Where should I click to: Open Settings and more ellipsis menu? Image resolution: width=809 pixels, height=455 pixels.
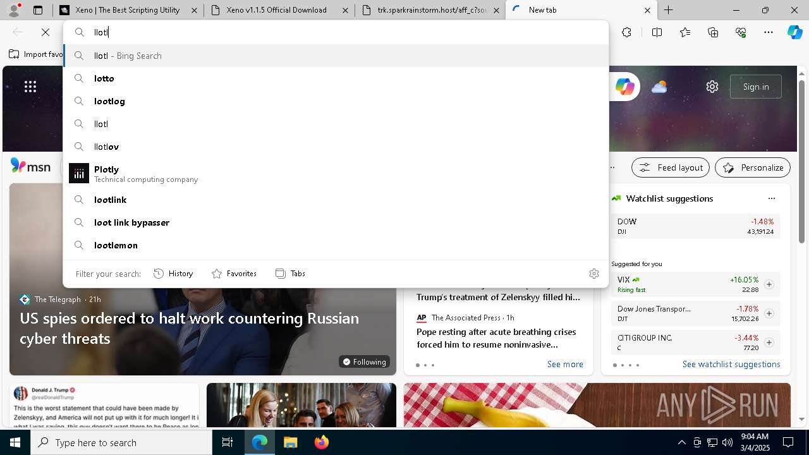click(x=769, y=32)
